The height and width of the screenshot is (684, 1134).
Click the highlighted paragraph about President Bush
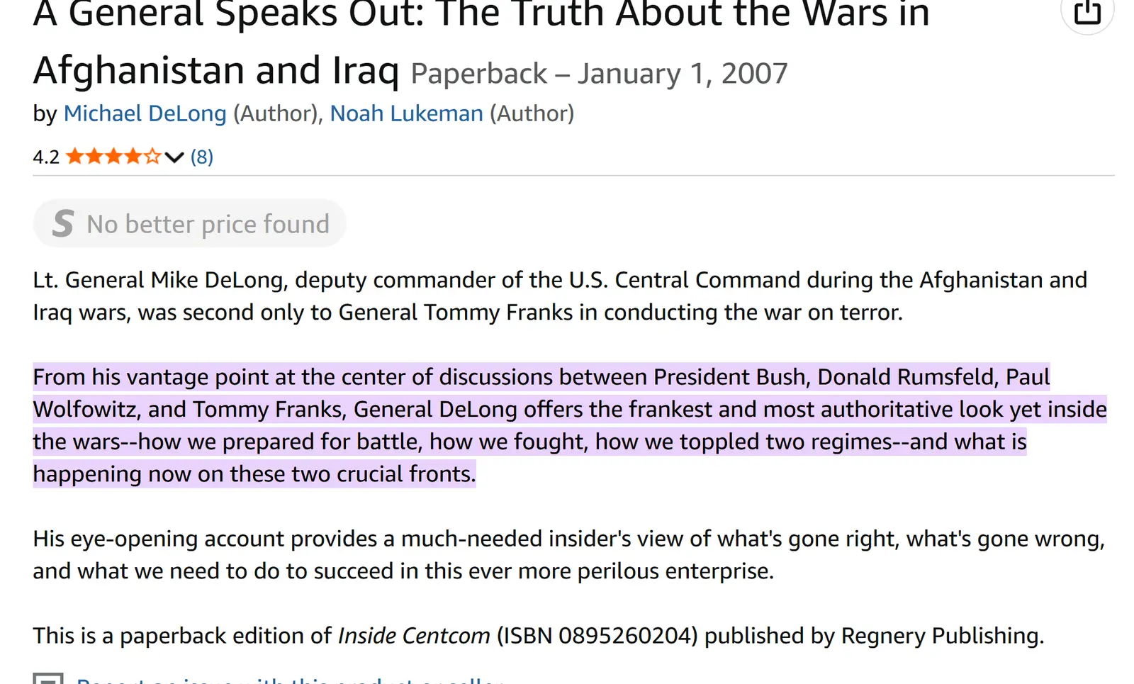pos(539,425)
